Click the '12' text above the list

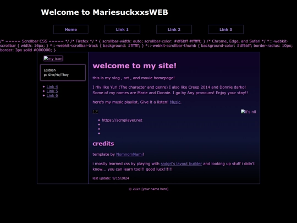point(95,112)
